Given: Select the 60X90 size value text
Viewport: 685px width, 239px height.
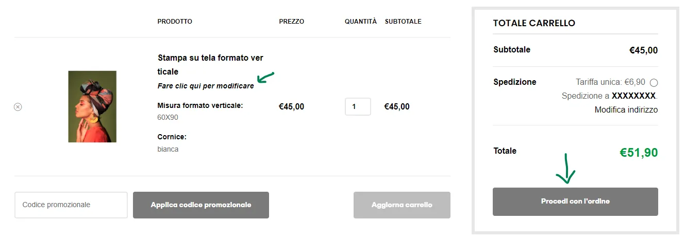Looking at the screenshot, I should [x=168, y=118].
